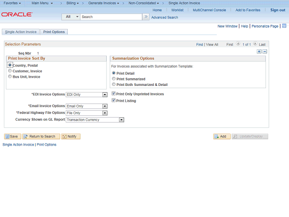Open the Worklist link
289x217 pixels.
pyautogui.click(x=177, y=10)
